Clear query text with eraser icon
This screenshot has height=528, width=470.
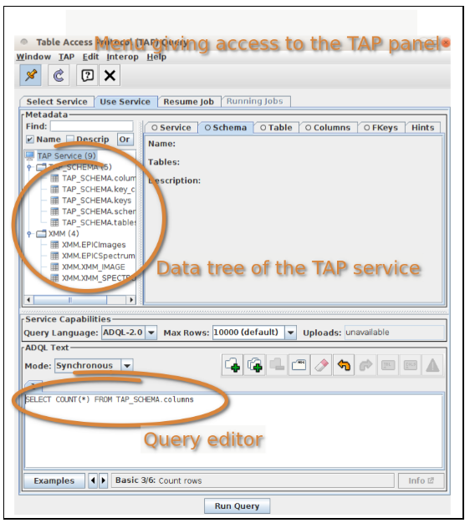pyautogui.click(x=321, y=365)
